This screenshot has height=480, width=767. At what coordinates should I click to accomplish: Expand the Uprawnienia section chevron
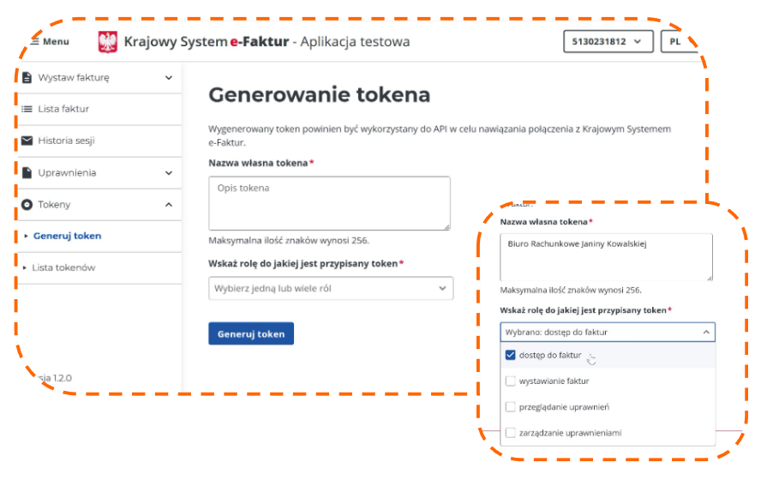(169, 173)
